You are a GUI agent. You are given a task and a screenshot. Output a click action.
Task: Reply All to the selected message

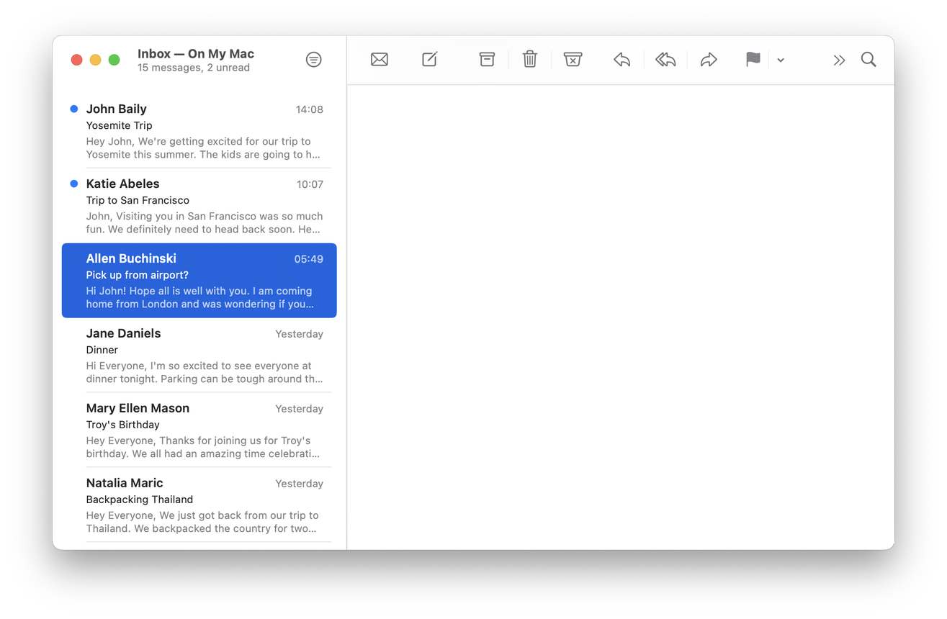coord(665,60)
